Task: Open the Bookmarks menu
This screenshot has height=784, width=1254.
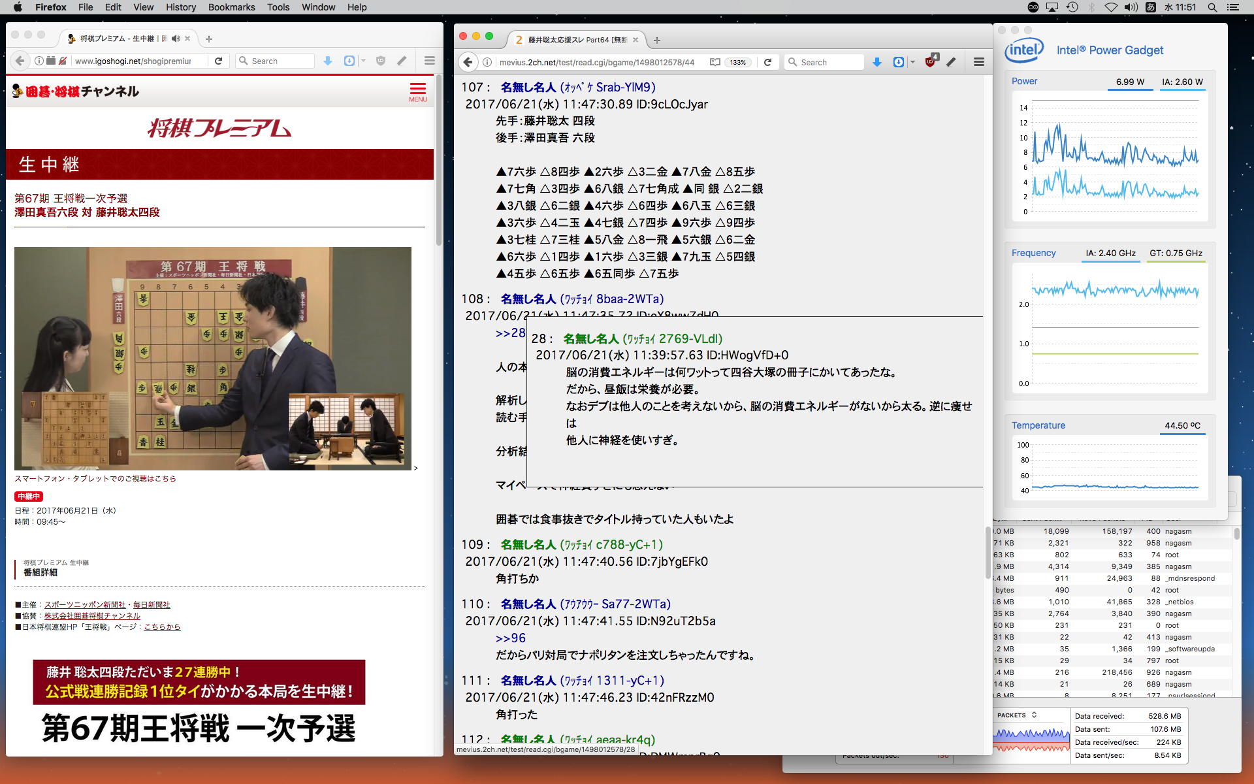Action: (231, 7)
